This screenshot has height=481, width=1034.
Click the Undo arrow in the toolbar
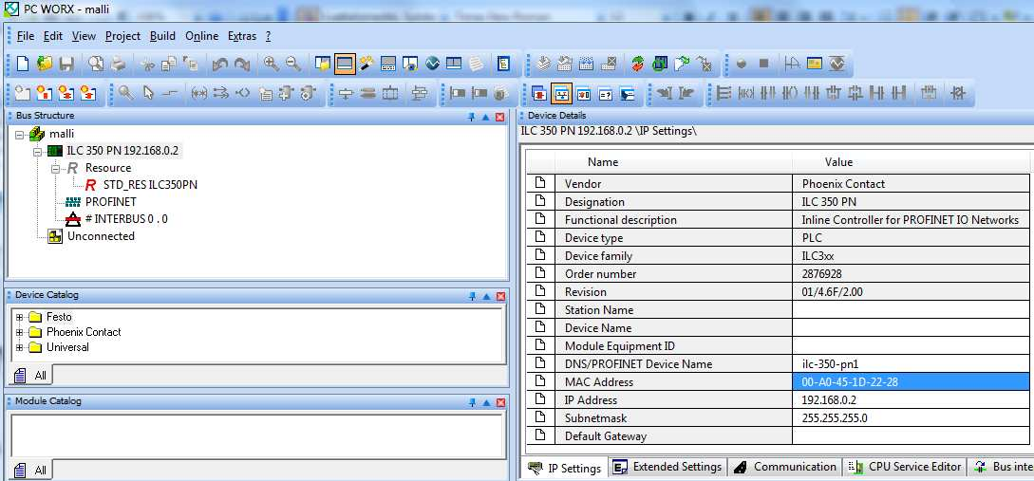point(220,64)
